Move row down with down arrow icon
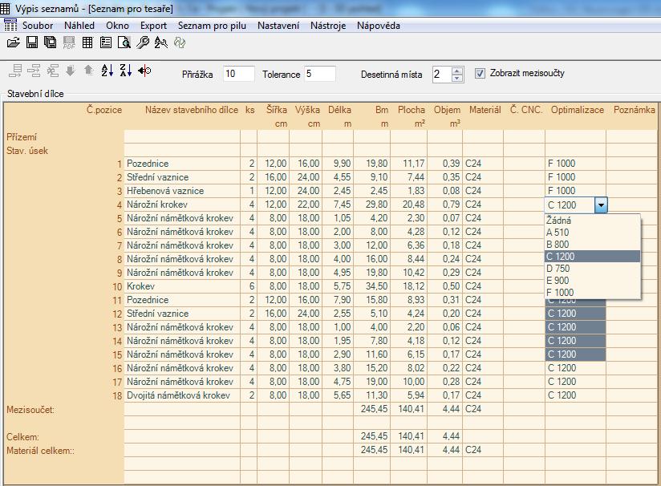The height and width of the screenshot is (486, 661). coord(71,71)
